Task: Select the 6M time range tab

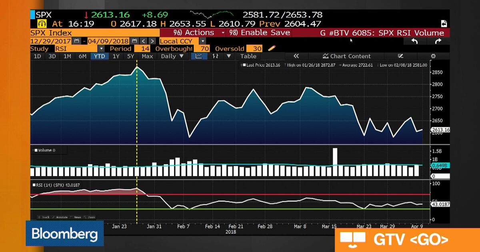Action: (82, 56)
